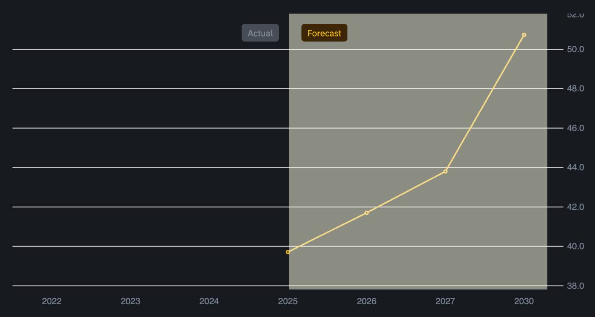595x317 pixels.
Task: Click the 2022 x-axis label
Action: [x=52, y=301]
